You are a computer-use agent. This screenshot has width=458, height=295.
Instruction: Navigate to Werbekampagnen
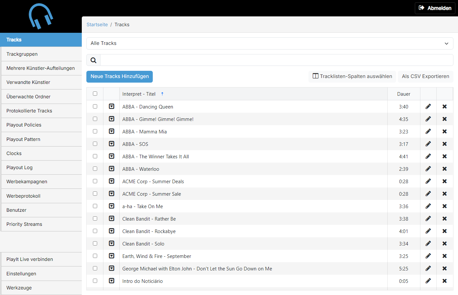tap(42, 182)
